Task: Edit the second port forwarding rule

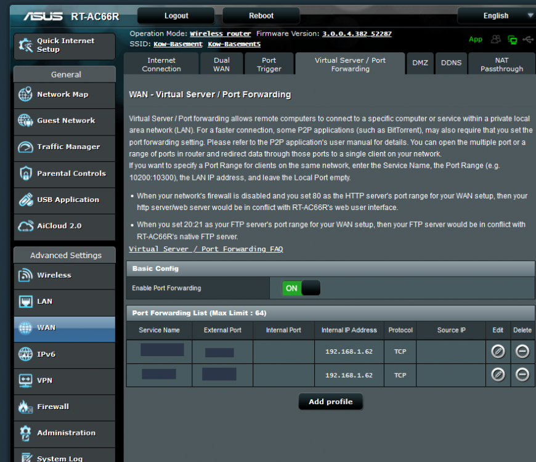Action: [x=498, y=375]
